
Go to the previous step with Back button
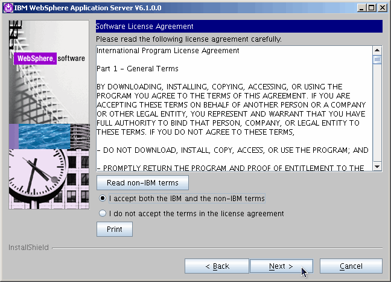217,266
